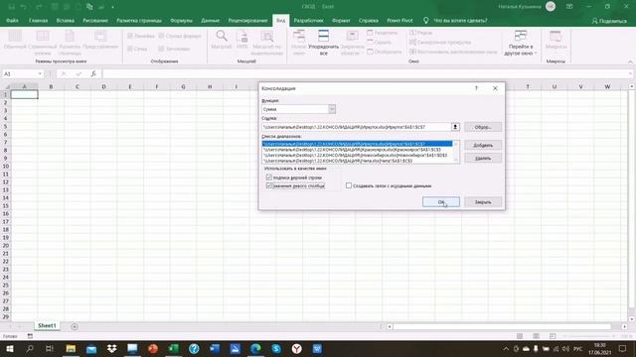Toggle the Строка формул checkbox
The width and height of the screenshot is (636, 357).
click(x=161, y=36)
